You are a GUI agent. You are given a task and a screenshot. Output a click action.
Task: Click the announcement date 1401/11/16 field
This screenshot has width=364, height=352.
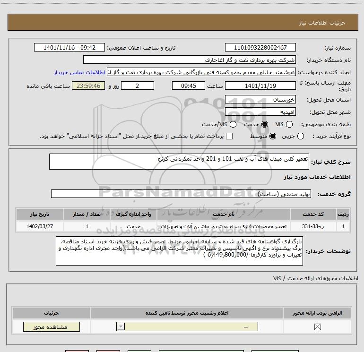(x=69, y=47)
